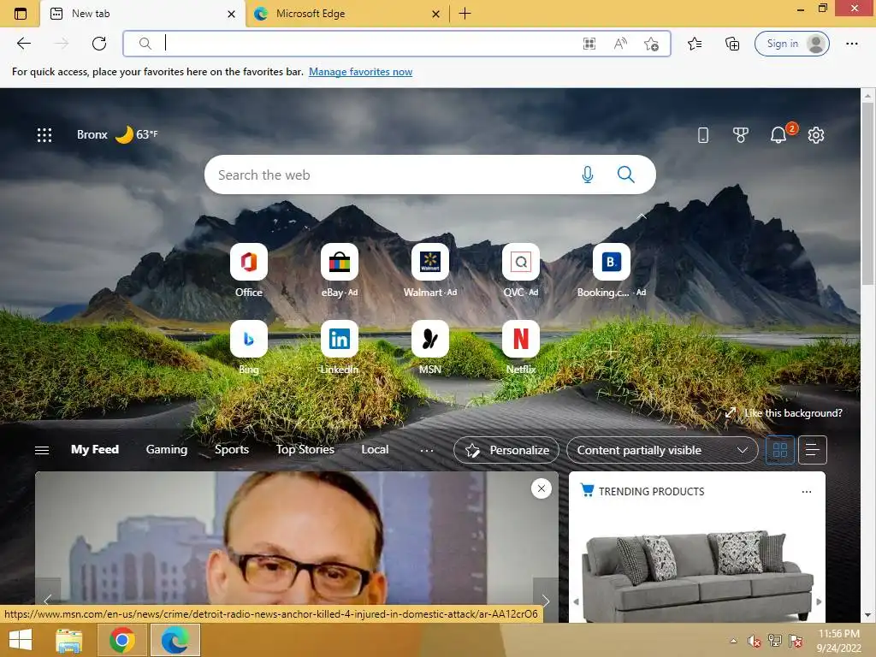Viewport: 876px width, 657px height.
Task: Show next trending product arrow
Action: [819, 601]
